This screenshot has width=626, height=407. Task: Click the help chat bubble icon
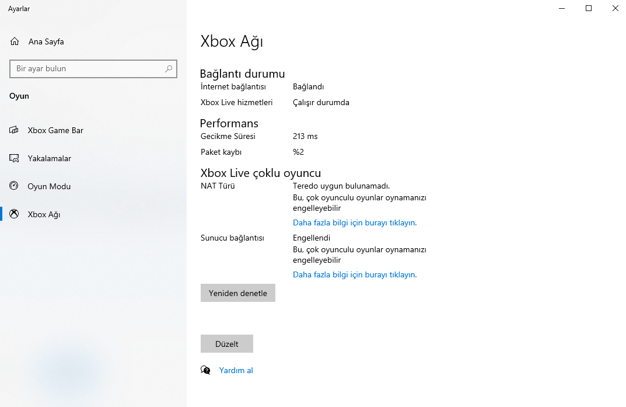(205, 370)
